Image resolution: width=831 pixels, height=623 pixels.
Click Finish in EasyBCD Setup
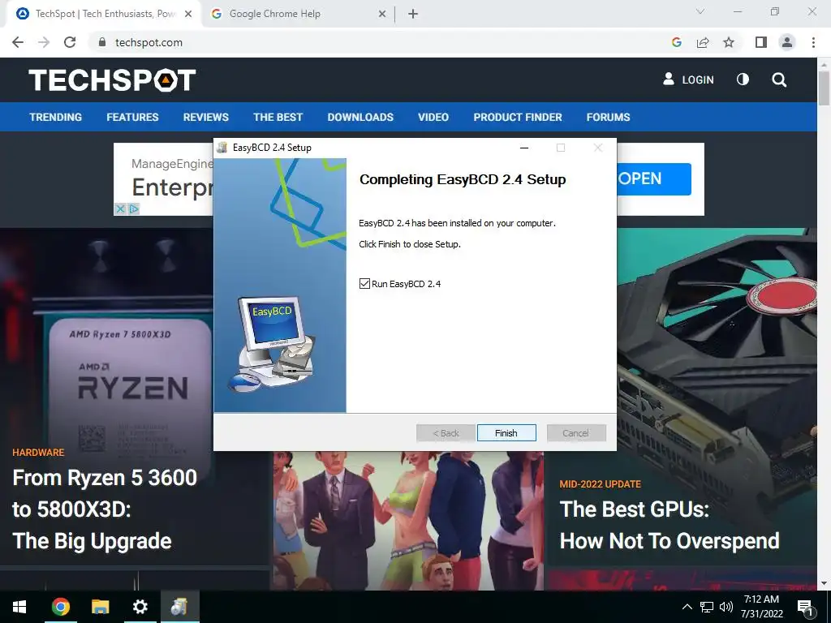click(506, 433)
